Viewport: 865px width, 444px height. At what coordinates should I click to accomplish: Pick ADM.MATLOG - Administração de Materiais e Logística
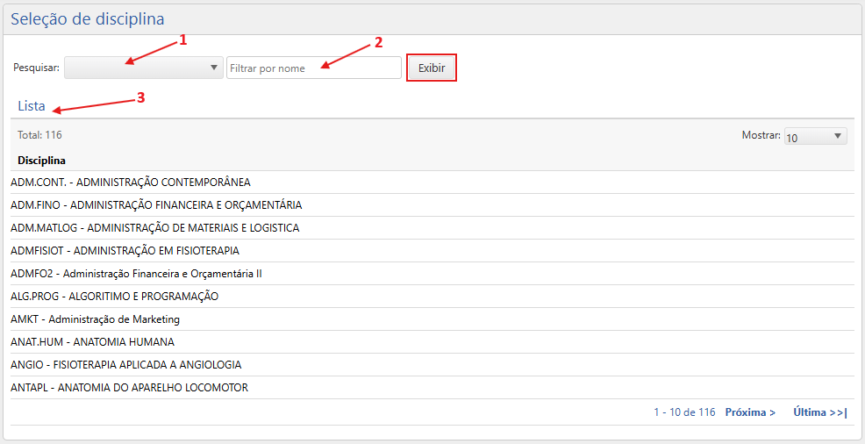point(154,228)
